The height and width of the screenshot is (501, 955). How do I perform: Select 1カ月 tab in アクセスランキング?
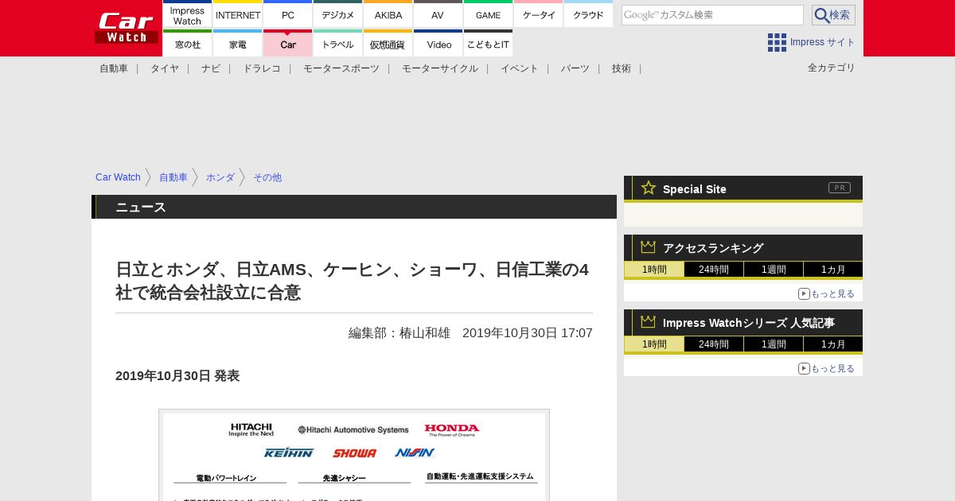click(x=833, y=270)
